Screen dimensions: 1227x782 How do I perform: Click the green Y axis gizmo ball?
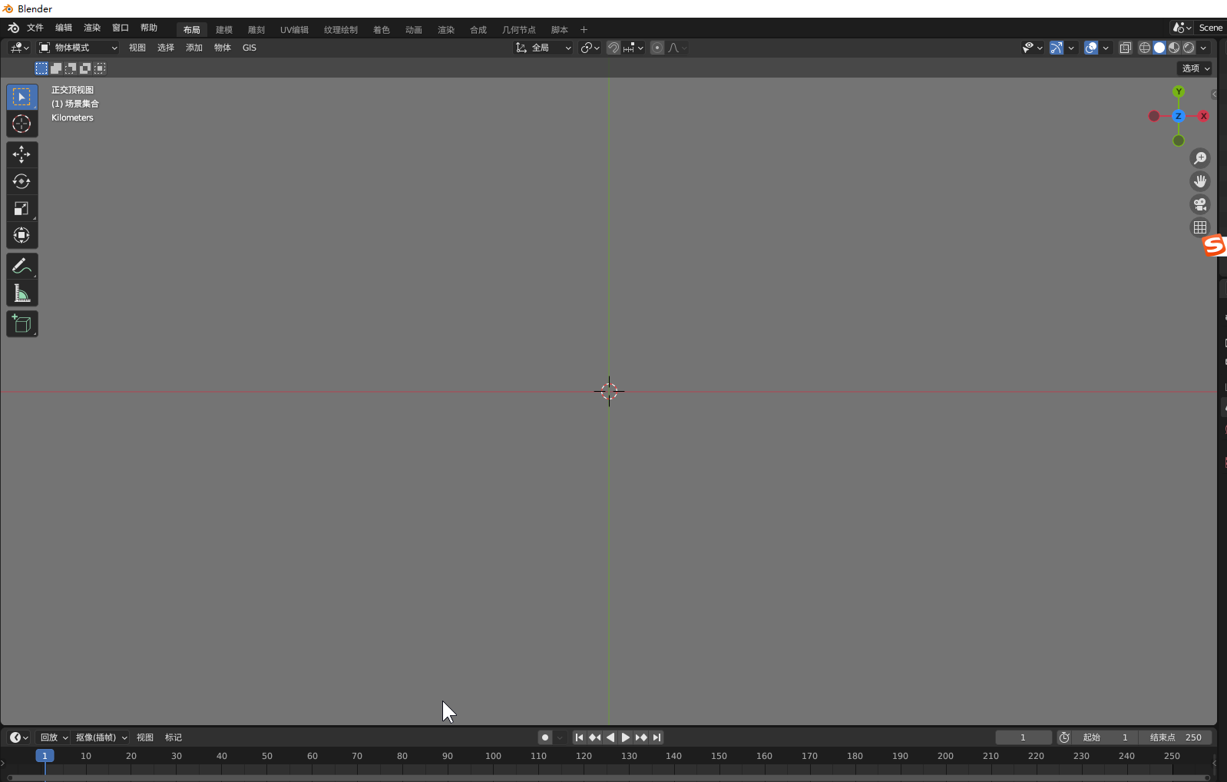tap(1179, 91)
